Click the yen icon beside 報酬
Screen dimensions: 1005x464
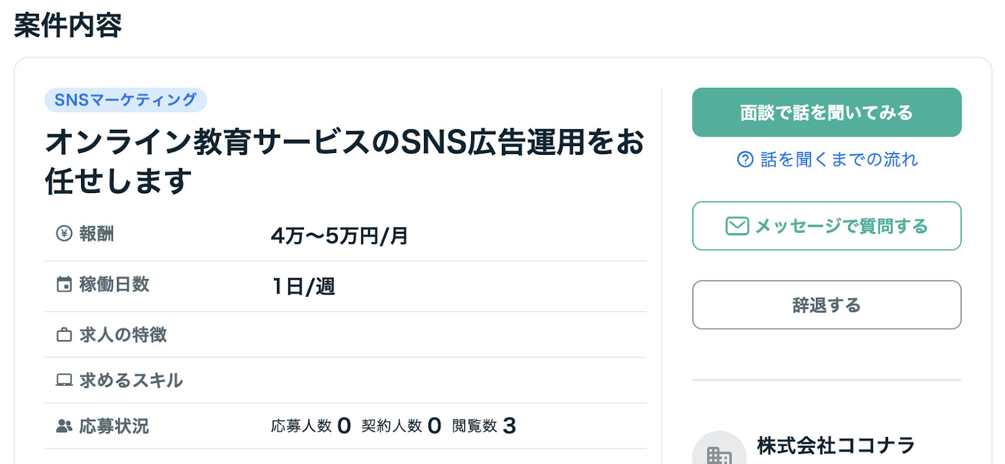(x=64, y=234)
